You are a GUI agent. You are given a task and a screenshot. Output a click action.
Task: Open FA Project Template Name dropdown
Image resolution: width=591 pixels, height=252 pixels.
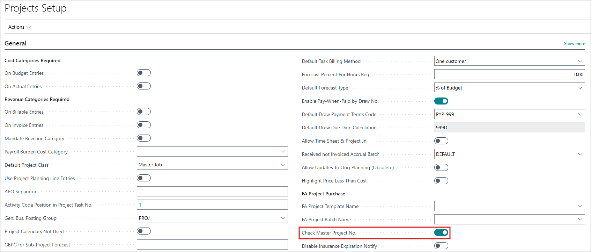click(x=580, y=206)
